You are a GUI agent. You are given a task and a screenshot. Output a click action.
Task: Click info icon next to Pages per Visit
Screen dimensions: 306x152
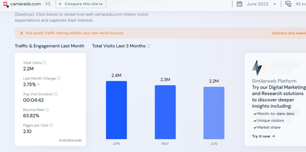[x=51, y=125]
